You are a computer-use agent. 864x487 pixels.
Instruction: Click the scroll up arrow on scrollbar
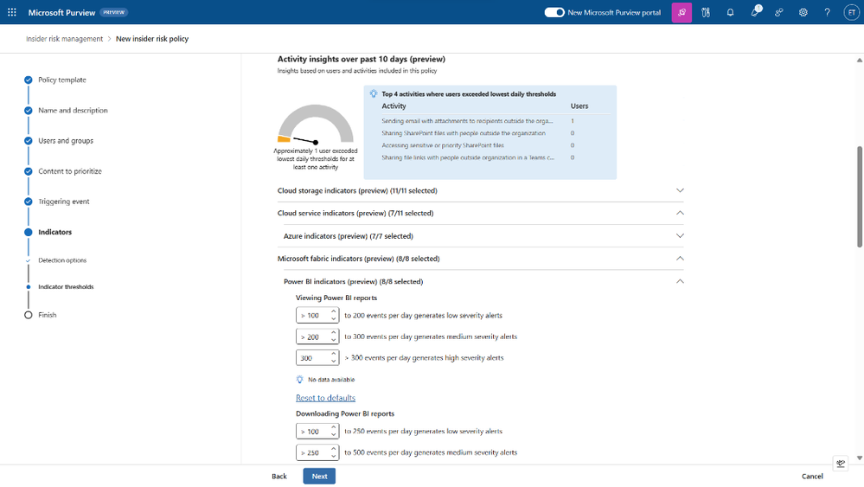pyautogui.click(x=859, y=60)
